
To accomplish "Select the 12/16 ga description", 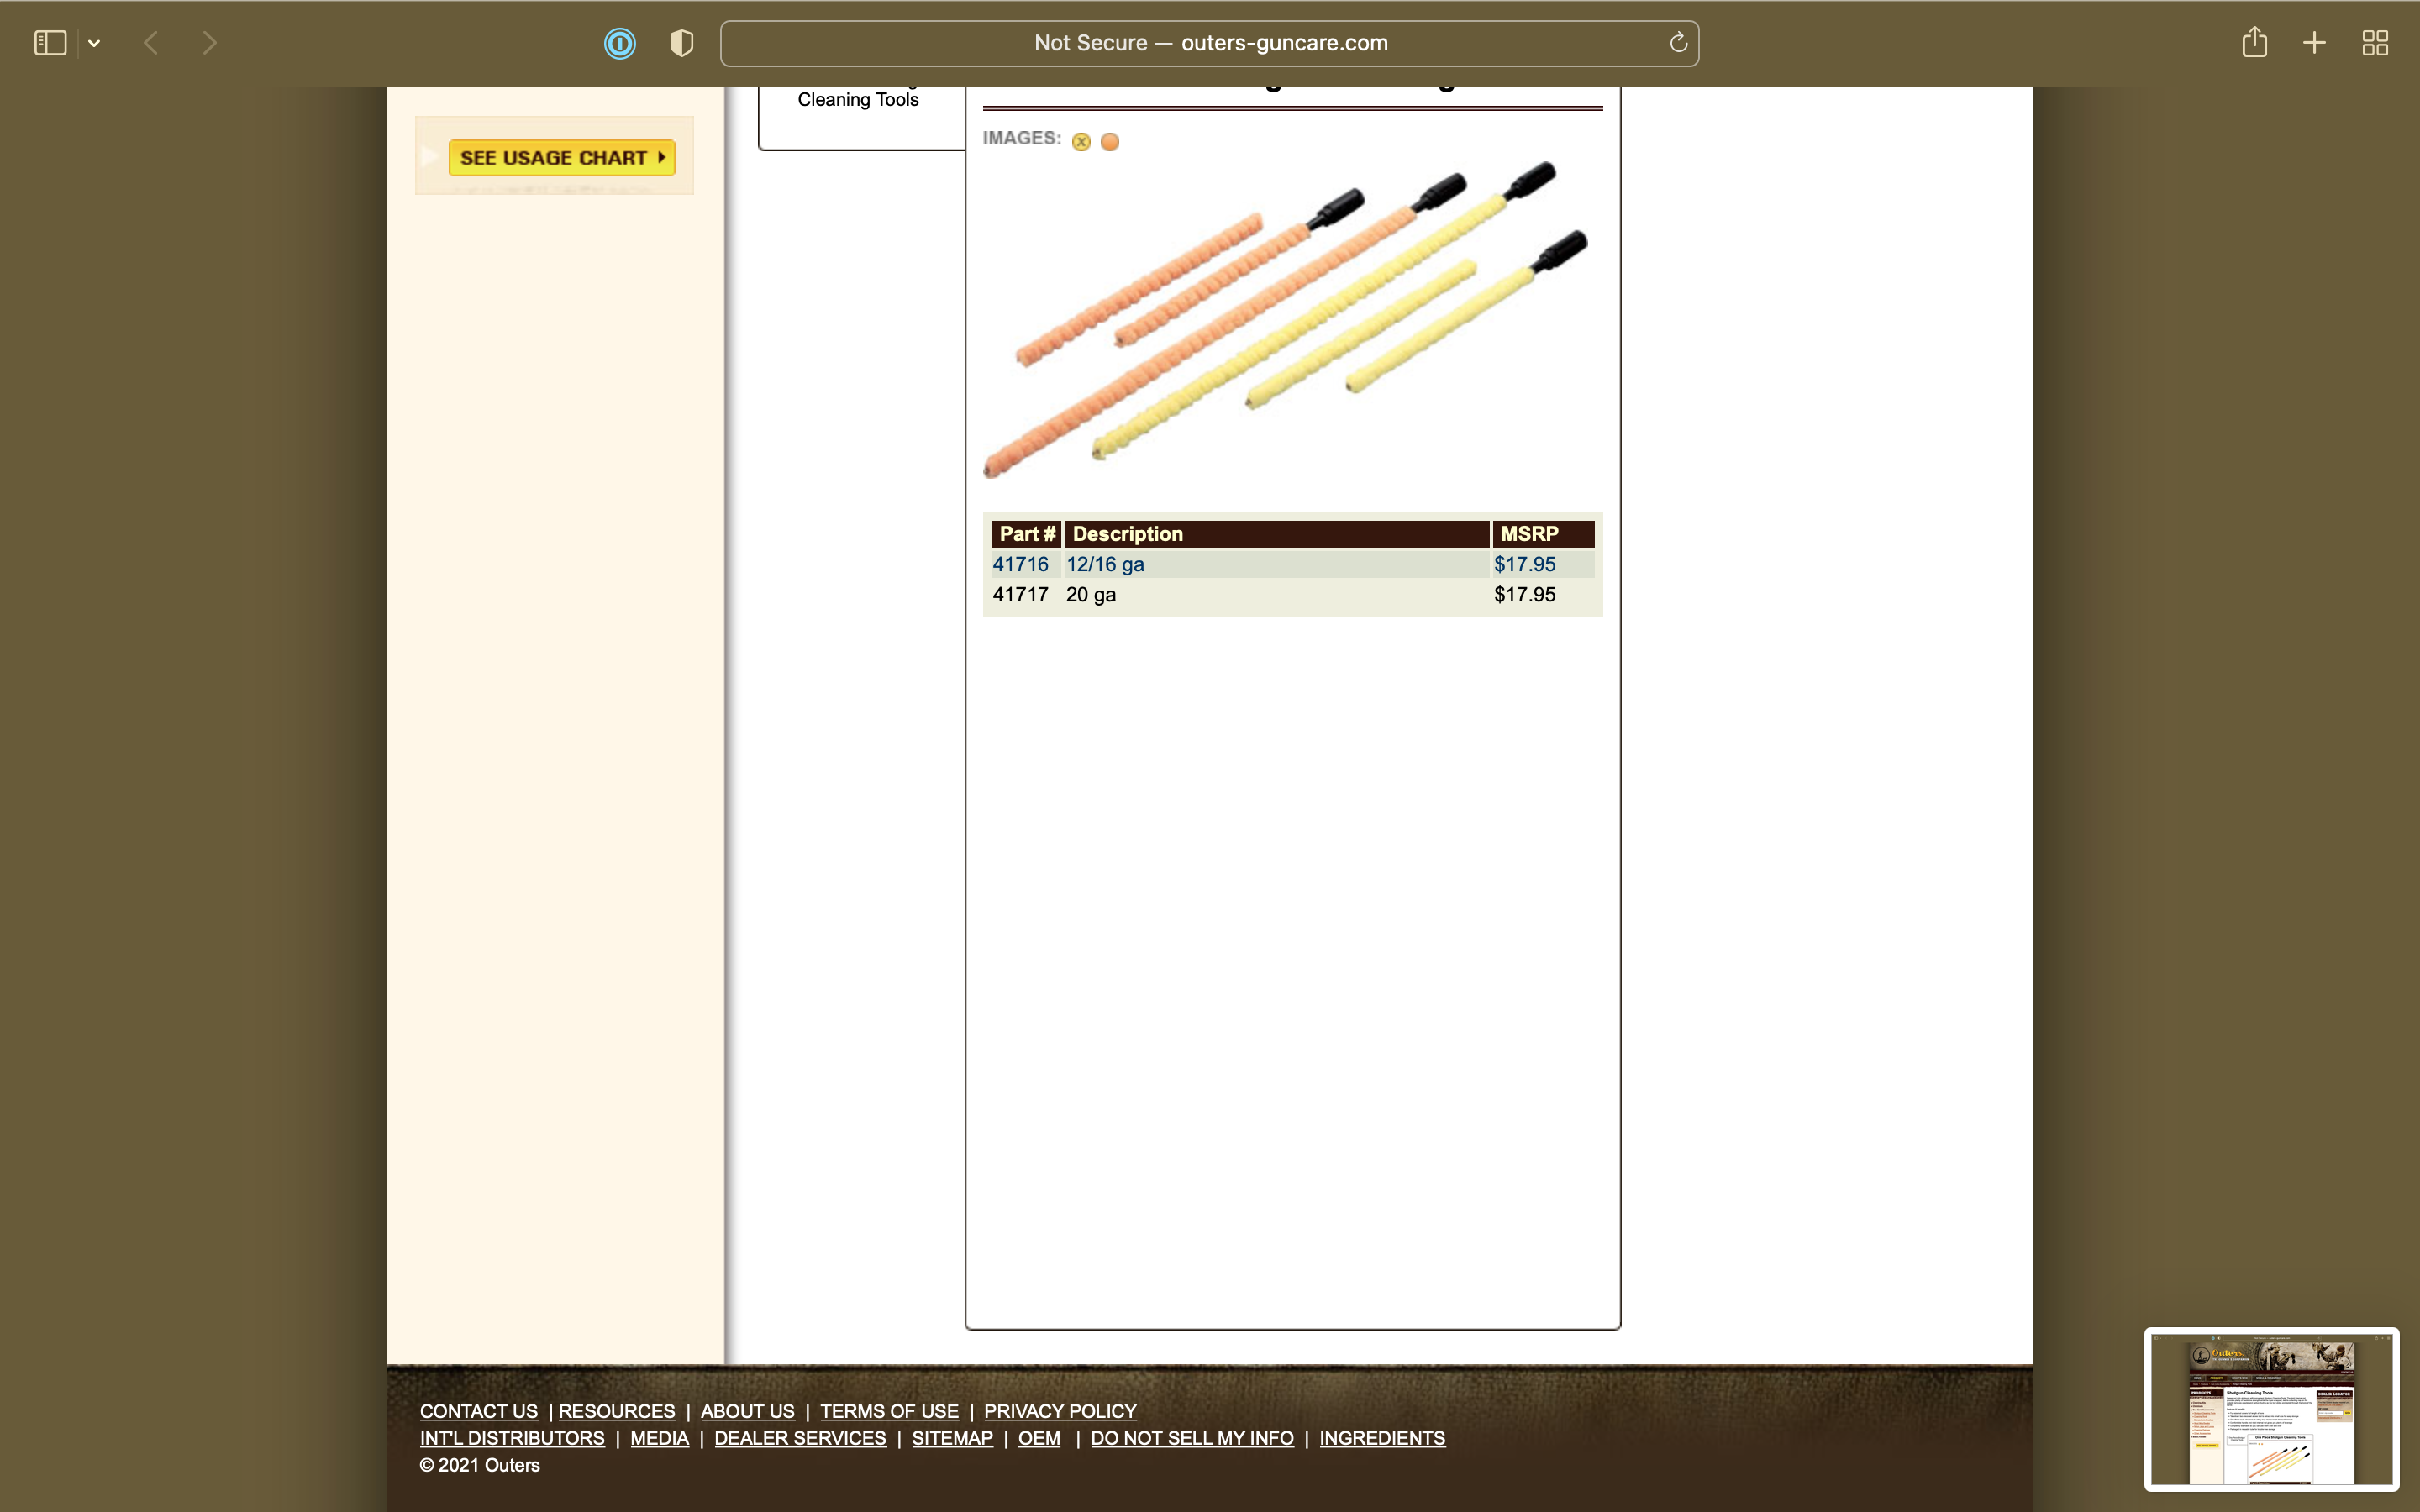I will point(1105,564).
